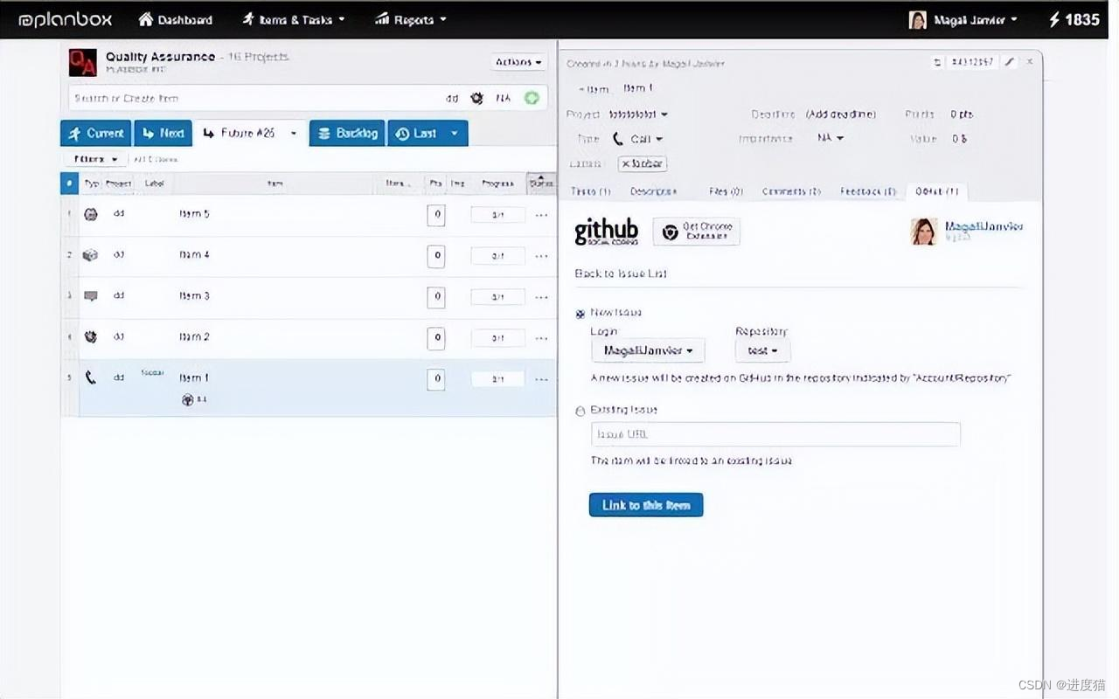Switch to the Backlog tab
The image size is (1119, 699).
(347, 133)
